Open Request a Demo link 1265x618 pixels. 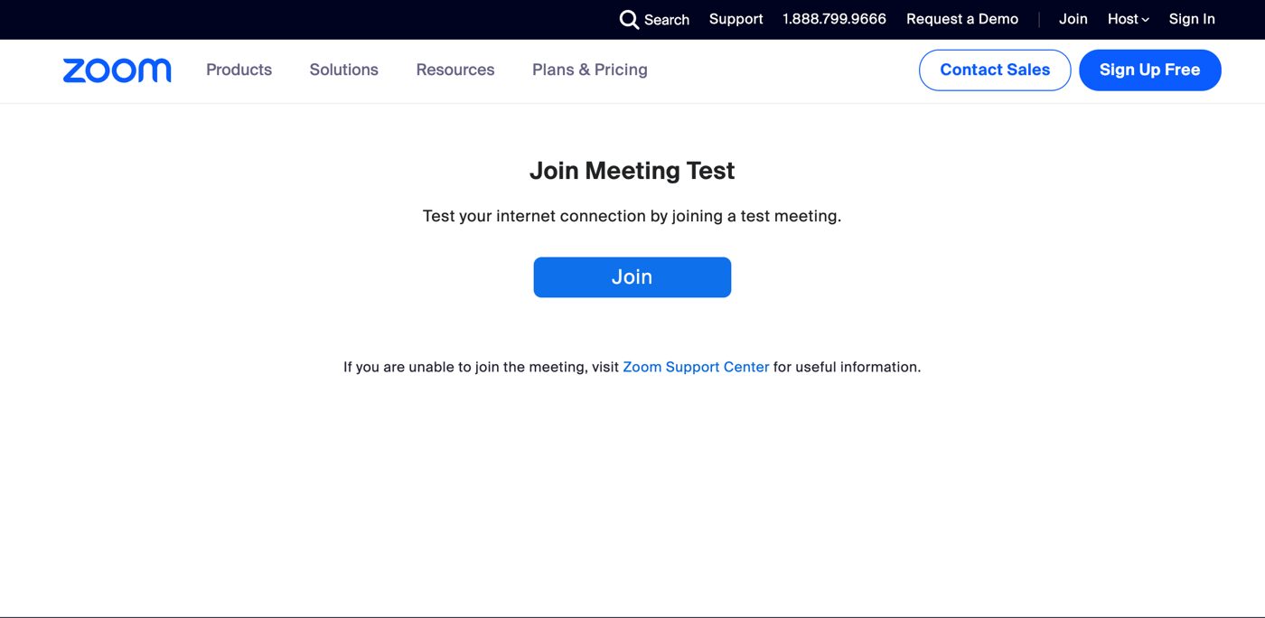962,19
